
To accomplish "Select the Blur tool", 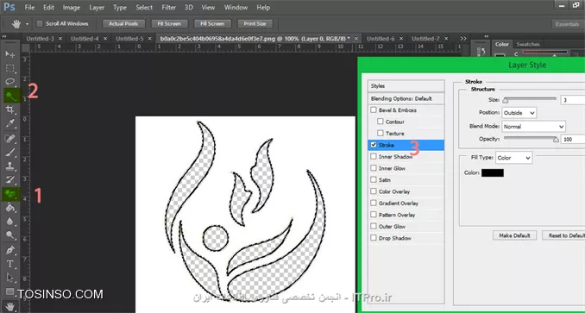I will [x=9, y=222].
